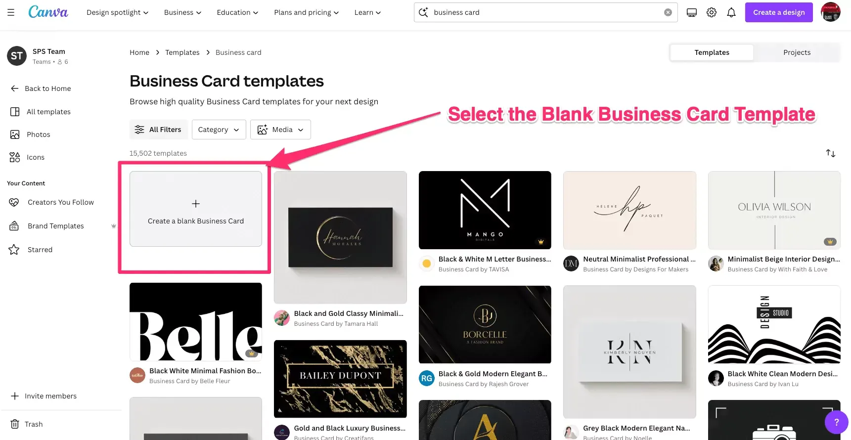Switch to the Projects tab

797,52
